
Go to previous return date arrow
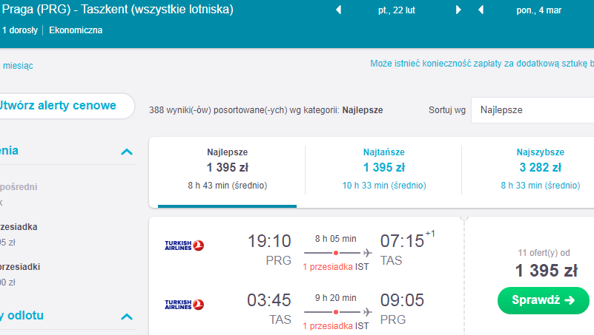click(481, 10)
